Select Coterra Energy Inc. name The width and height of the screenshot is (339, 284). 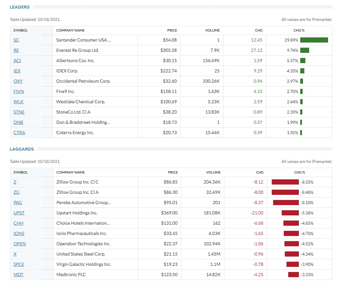click(75, 133)
